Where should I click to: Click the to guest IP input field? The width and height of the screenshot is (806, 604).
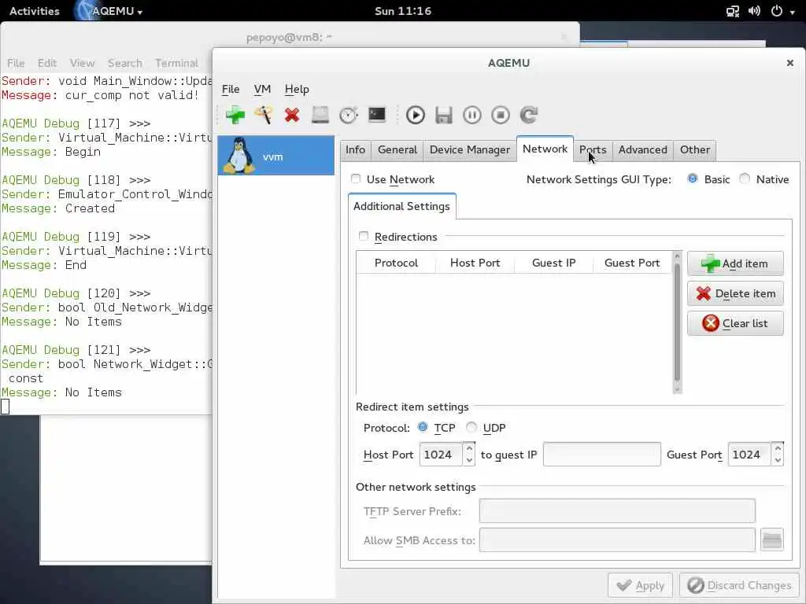click(x=602, y=455)
